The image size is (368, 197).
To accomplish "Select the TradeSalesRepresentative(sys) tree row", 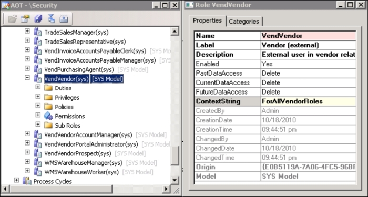I will pos(85,42).
